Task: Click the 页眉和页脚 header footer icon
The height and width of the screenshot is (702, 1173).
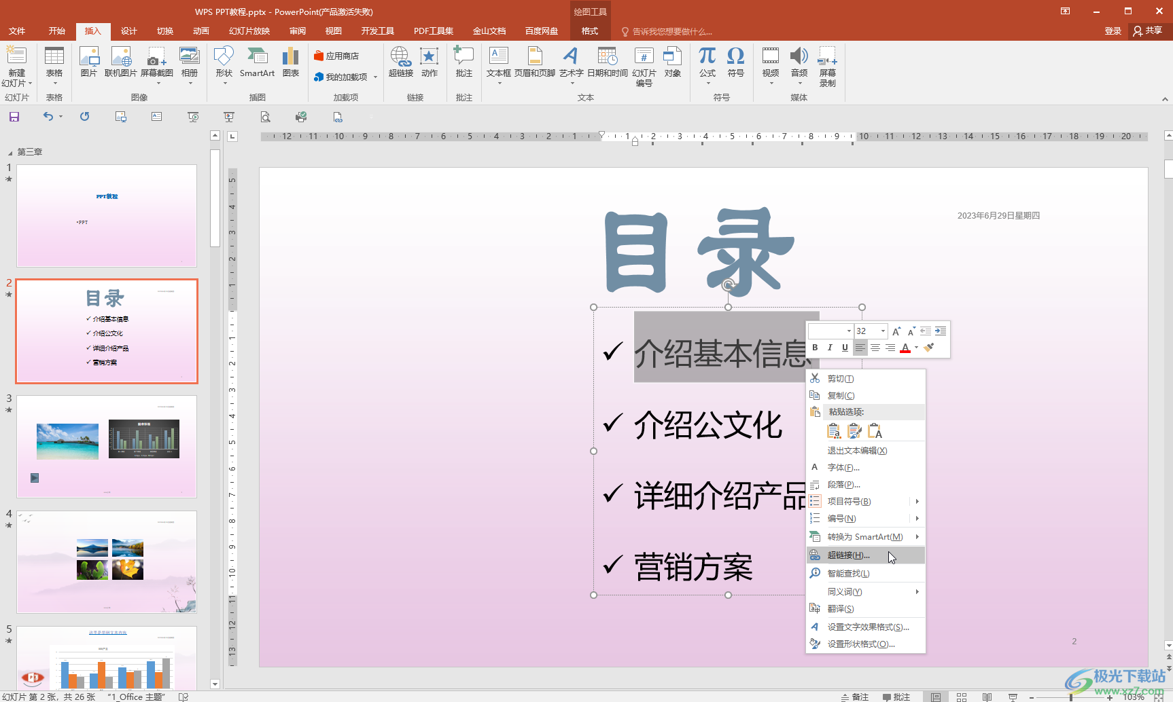Action: 535,62
